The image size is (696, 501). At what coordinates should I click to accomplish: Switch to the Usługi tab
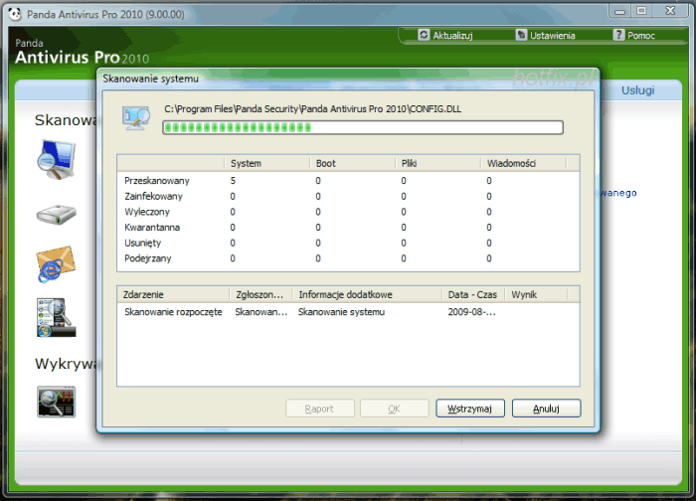637,90
